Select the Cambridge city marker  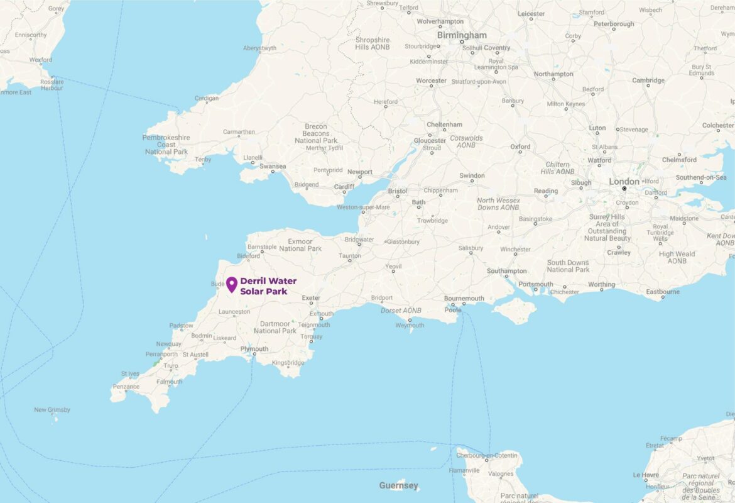(649, 86)
